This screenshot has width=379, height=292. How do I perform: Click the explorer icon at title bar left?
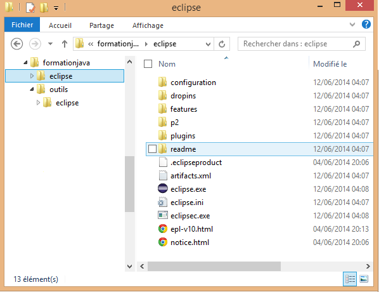point(9,7)
